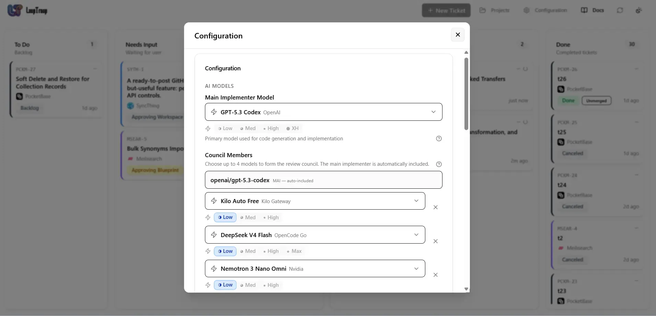Set GPT-5.3 Codex effort to Med

(x=248, y=128)
